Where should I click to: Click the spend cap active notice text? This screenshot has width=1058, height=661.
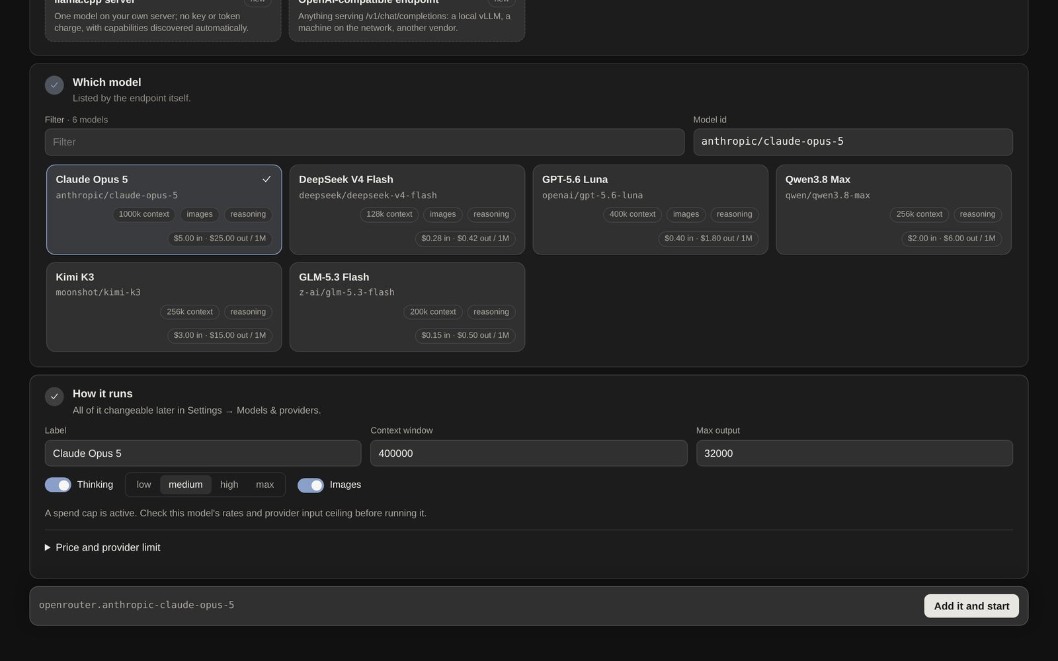point(235,513)
